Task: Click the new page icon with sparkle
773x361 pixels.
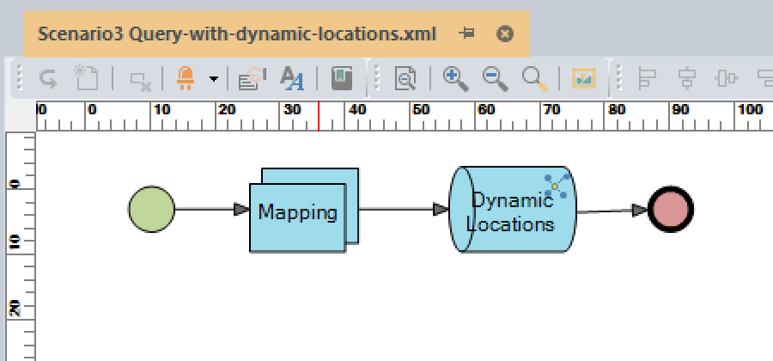Action: coord(87,78)
